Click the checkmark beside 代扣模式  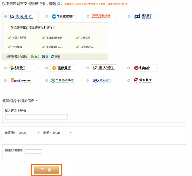tap(9, 47)
